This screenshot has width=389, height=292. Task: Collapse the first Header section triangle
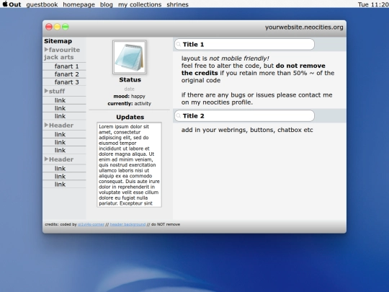(x=46, y=125)
